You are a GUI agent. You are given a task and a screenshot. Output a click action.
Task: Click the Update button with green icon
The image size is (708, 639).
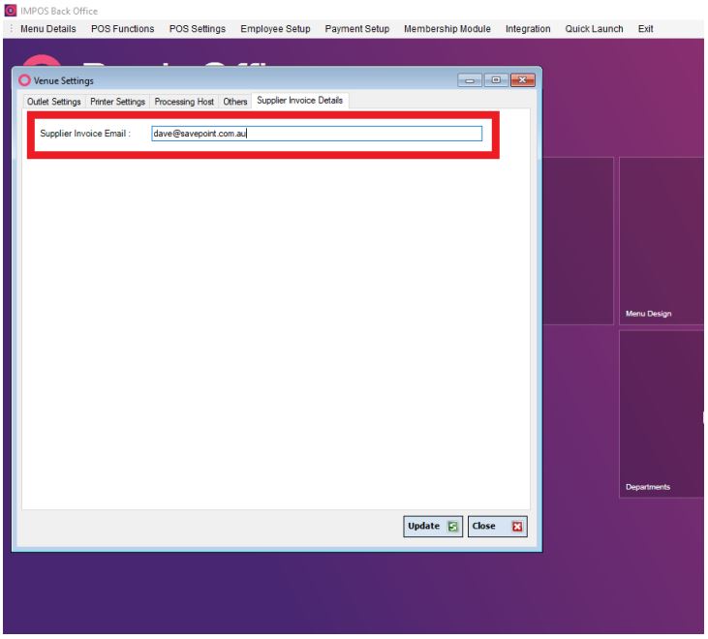[x=433, y=527]
